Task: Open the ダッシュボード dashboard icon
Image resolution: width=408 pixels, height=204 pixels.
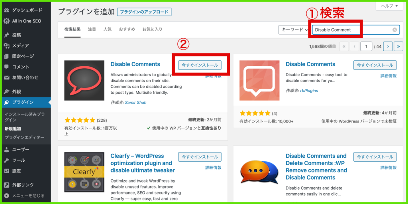Action: [x=7, y=10]
